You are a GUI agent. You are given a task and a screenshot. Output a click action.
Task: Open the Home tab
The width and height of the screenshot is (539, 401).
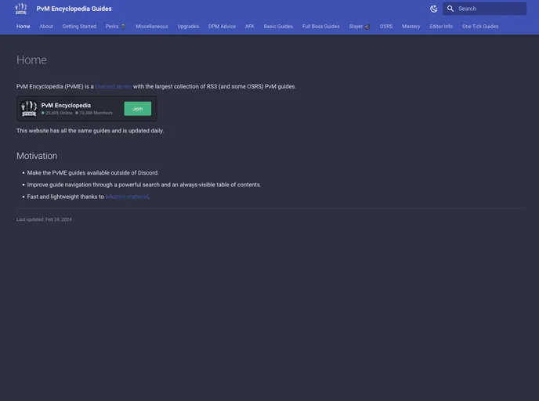[x=23, y=27]
